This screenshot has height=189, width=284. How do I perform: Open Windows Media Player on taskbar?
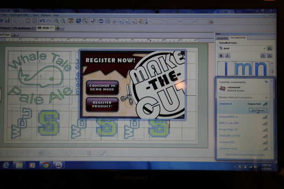tap(32, 165)
